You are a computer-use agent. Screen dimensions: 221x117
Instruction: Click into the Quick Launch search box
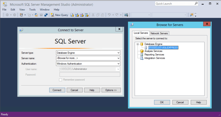tap(175, 4)
